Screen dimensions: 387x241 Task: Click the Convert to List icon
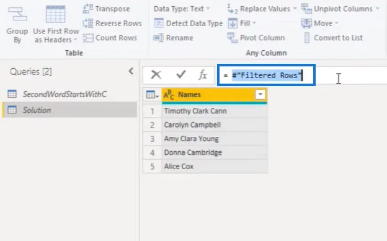point(307,38)
